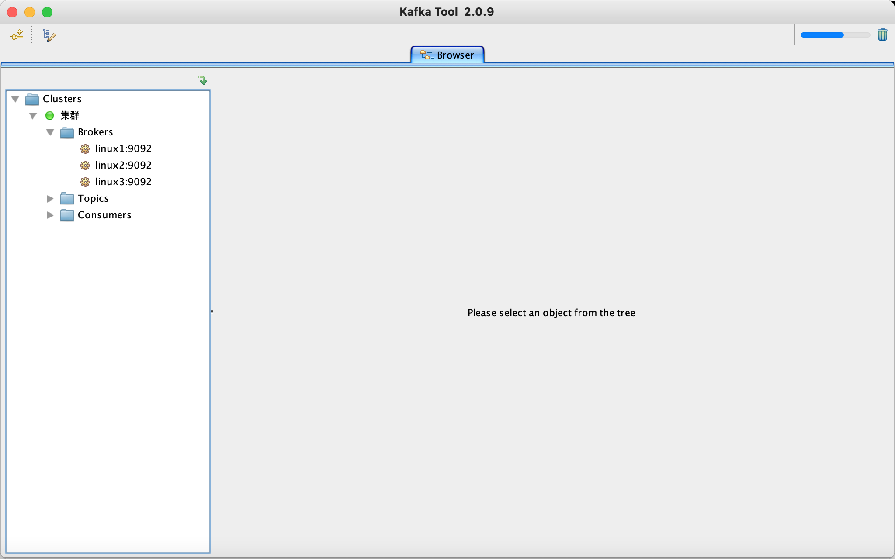Click the gear icon for linux3:9092
Viewport: 895px width, 559px height.
[85, 182]
